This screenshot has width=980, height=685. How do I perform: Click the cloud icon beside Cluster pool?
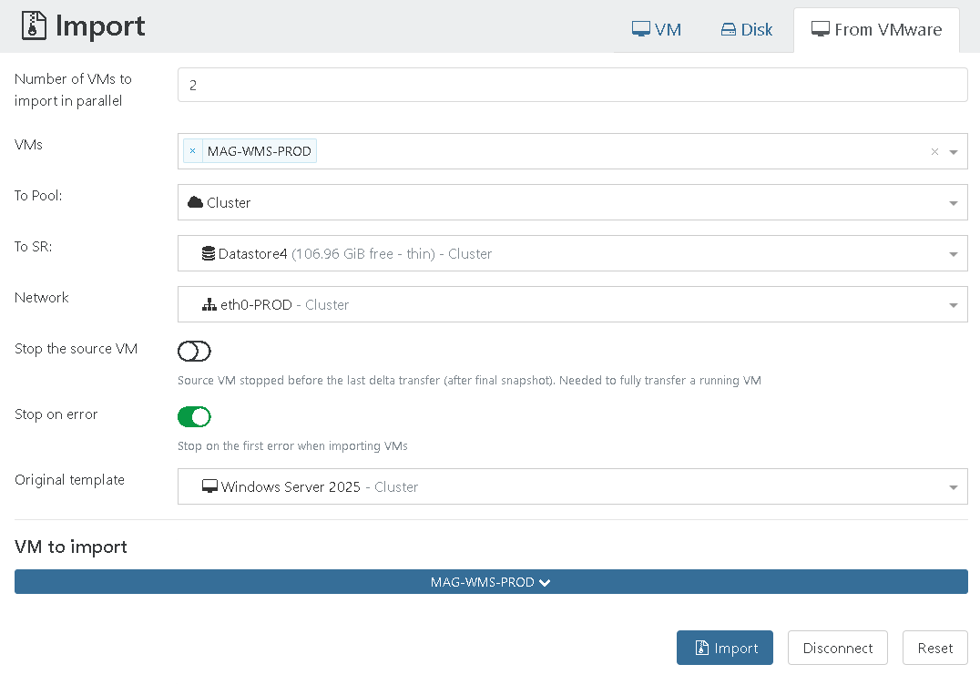(x=195, y=202)
